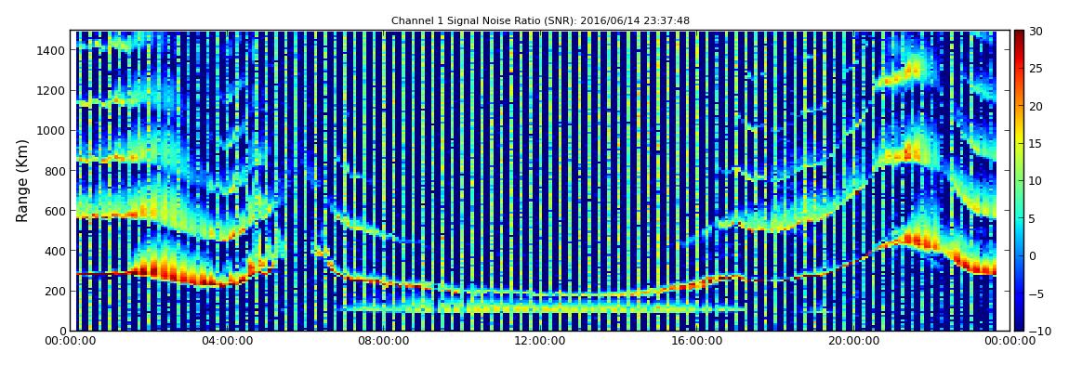The width and height of the screenshot is (1069, 378).
Task: Click the colorbar −10 tick label
Action: coord(1037,331)
